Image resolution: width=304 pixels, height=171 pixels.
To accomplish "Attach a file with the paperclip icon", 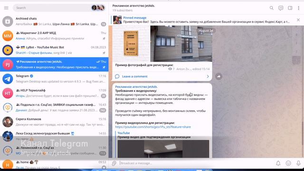I will click(x=114, y=163).
